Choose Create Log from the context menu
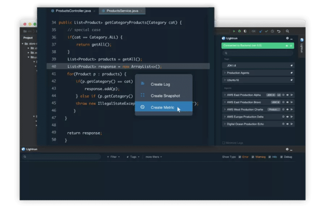 point(164,84)
